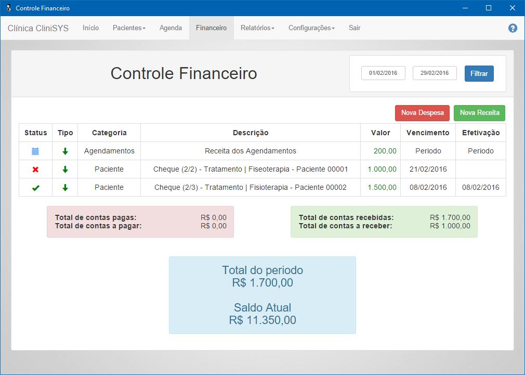Expand the Configurações dropdown menu

pyautogui.click(x=311, y=28)
